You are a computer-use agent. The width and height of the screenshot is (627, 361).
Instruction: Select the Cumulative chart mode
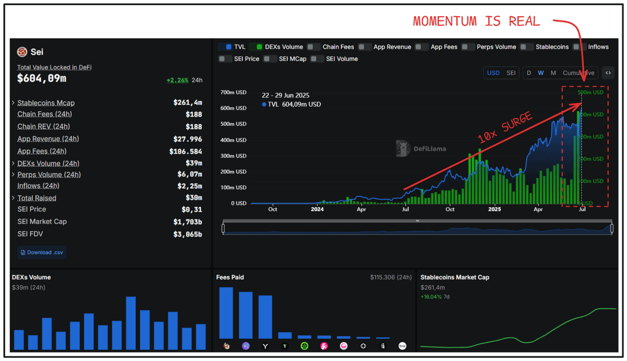coord(578,73)
